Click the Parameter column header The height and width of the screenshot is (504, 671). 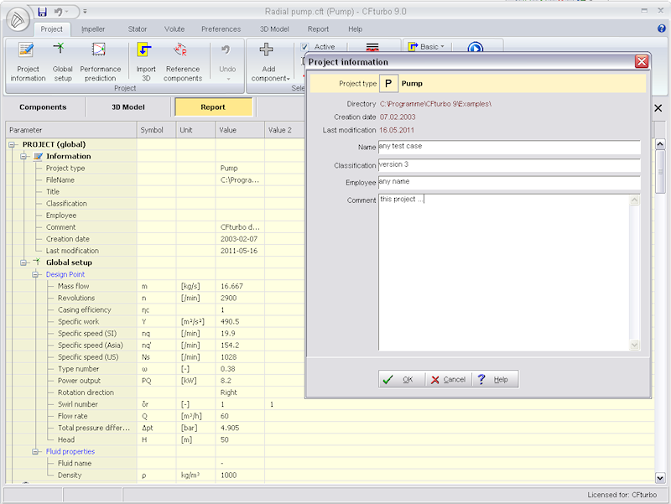(x=71, y=130)
